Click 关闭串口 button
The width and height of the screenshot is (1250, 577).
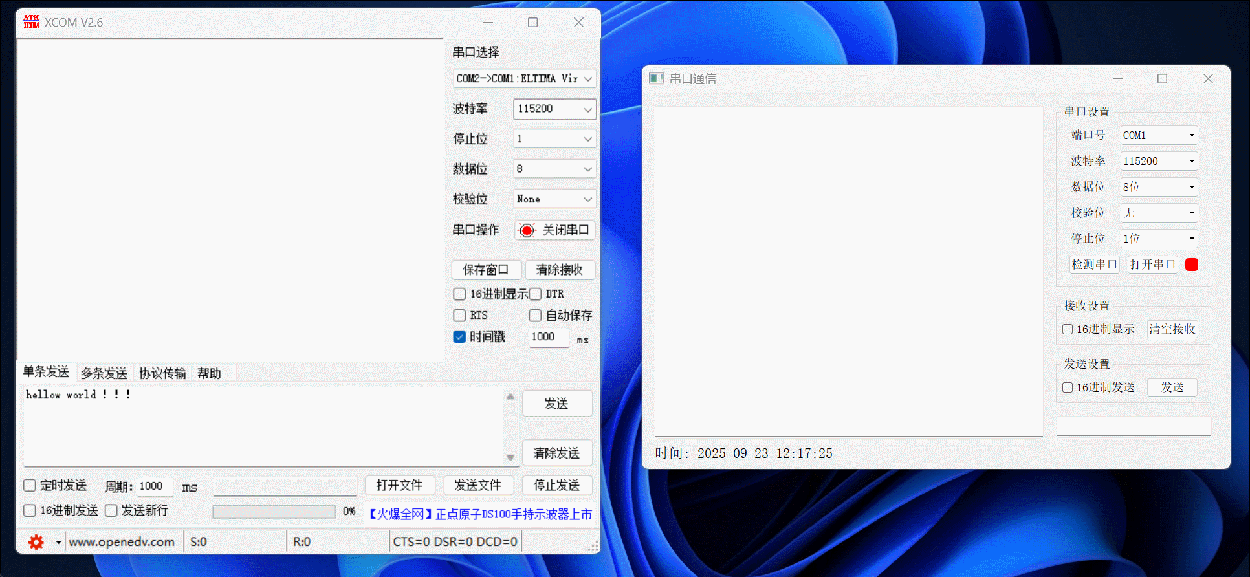[x=555, y=230]
